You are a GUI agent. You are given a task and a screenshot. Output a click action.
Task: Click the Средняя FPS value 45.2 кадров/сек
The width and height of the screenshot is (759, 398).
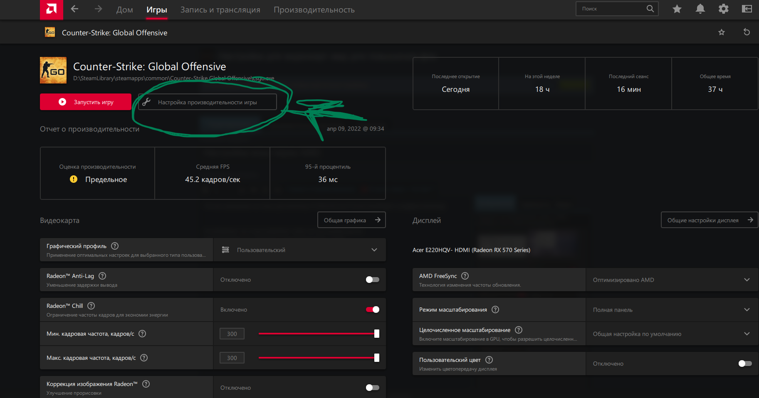[x=213, y=179]
